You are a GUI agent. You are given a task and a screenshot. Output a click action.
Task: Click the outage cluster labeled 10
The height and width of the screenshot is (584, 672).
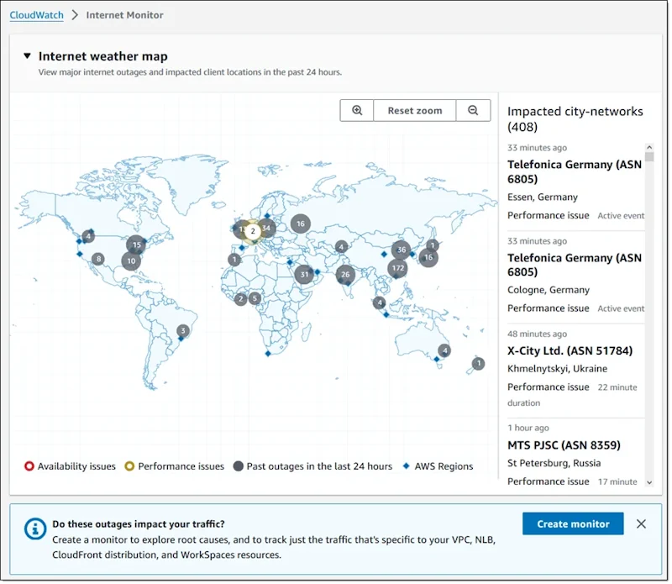point(131,260)
